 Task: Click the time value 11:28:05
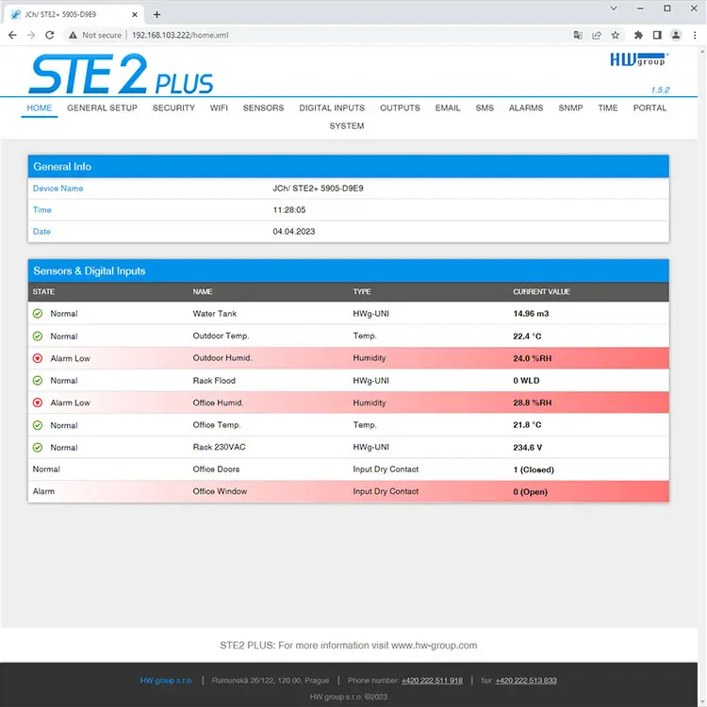(x=289, y=209)
